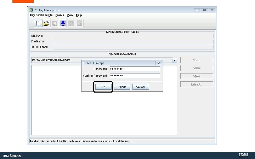
Task: Open the View menu
Action: tap(70, 15)
